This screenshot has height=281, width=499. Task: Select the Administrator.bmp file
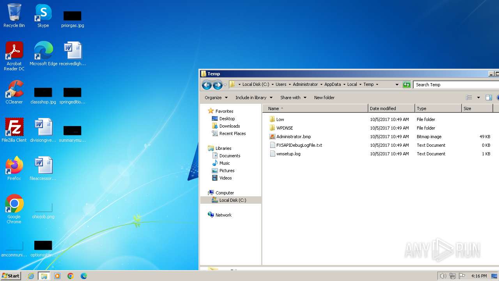click(x=294, y=137)
